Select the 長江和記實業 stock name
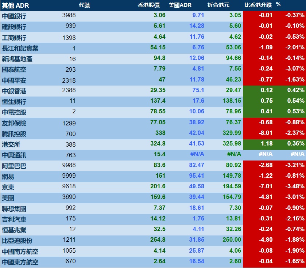 [x=20, y=48]
